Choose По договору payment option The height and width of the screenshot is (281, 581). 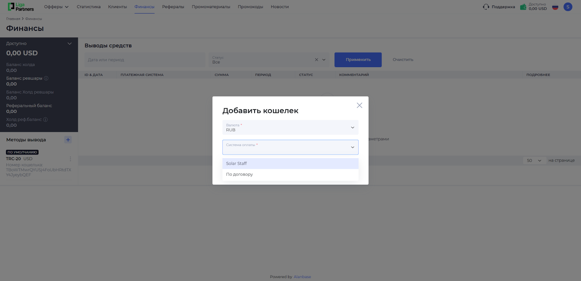point(290,174)
